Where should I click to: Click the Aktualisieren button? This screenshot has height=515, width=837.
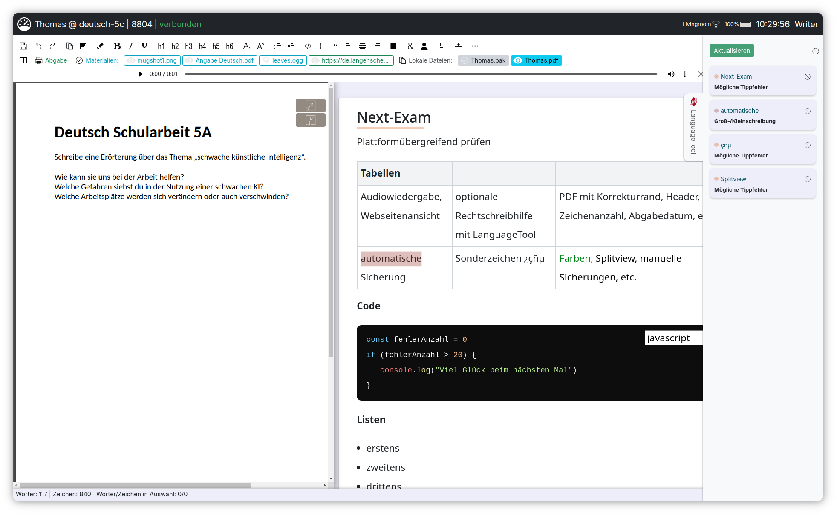click(732, 51)
